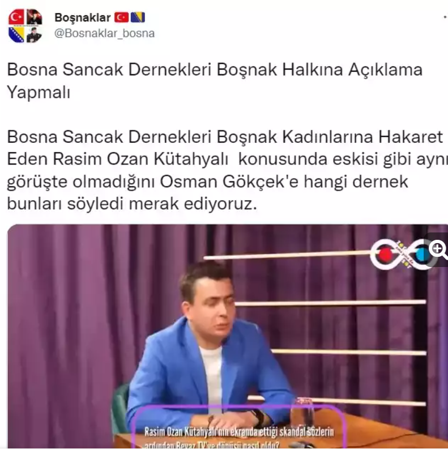Open the @Bosnaklar_bosna handle

click(x=104, y=33)
